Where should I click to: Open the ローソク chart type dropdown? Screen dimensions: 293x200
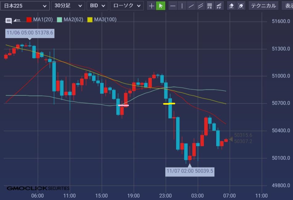(127, 6)
